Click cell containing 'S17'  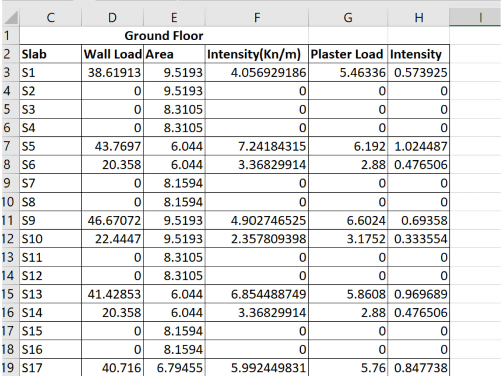[51, 367]
